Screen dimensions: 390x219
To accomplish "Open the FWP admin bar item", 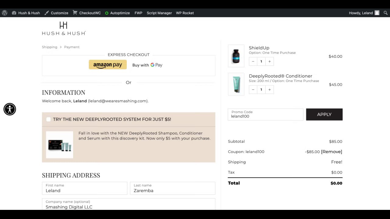I will click(x=138, y=13).
